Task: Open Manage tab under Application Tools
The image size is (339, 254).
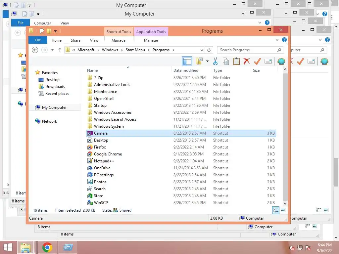Action: 151,40
